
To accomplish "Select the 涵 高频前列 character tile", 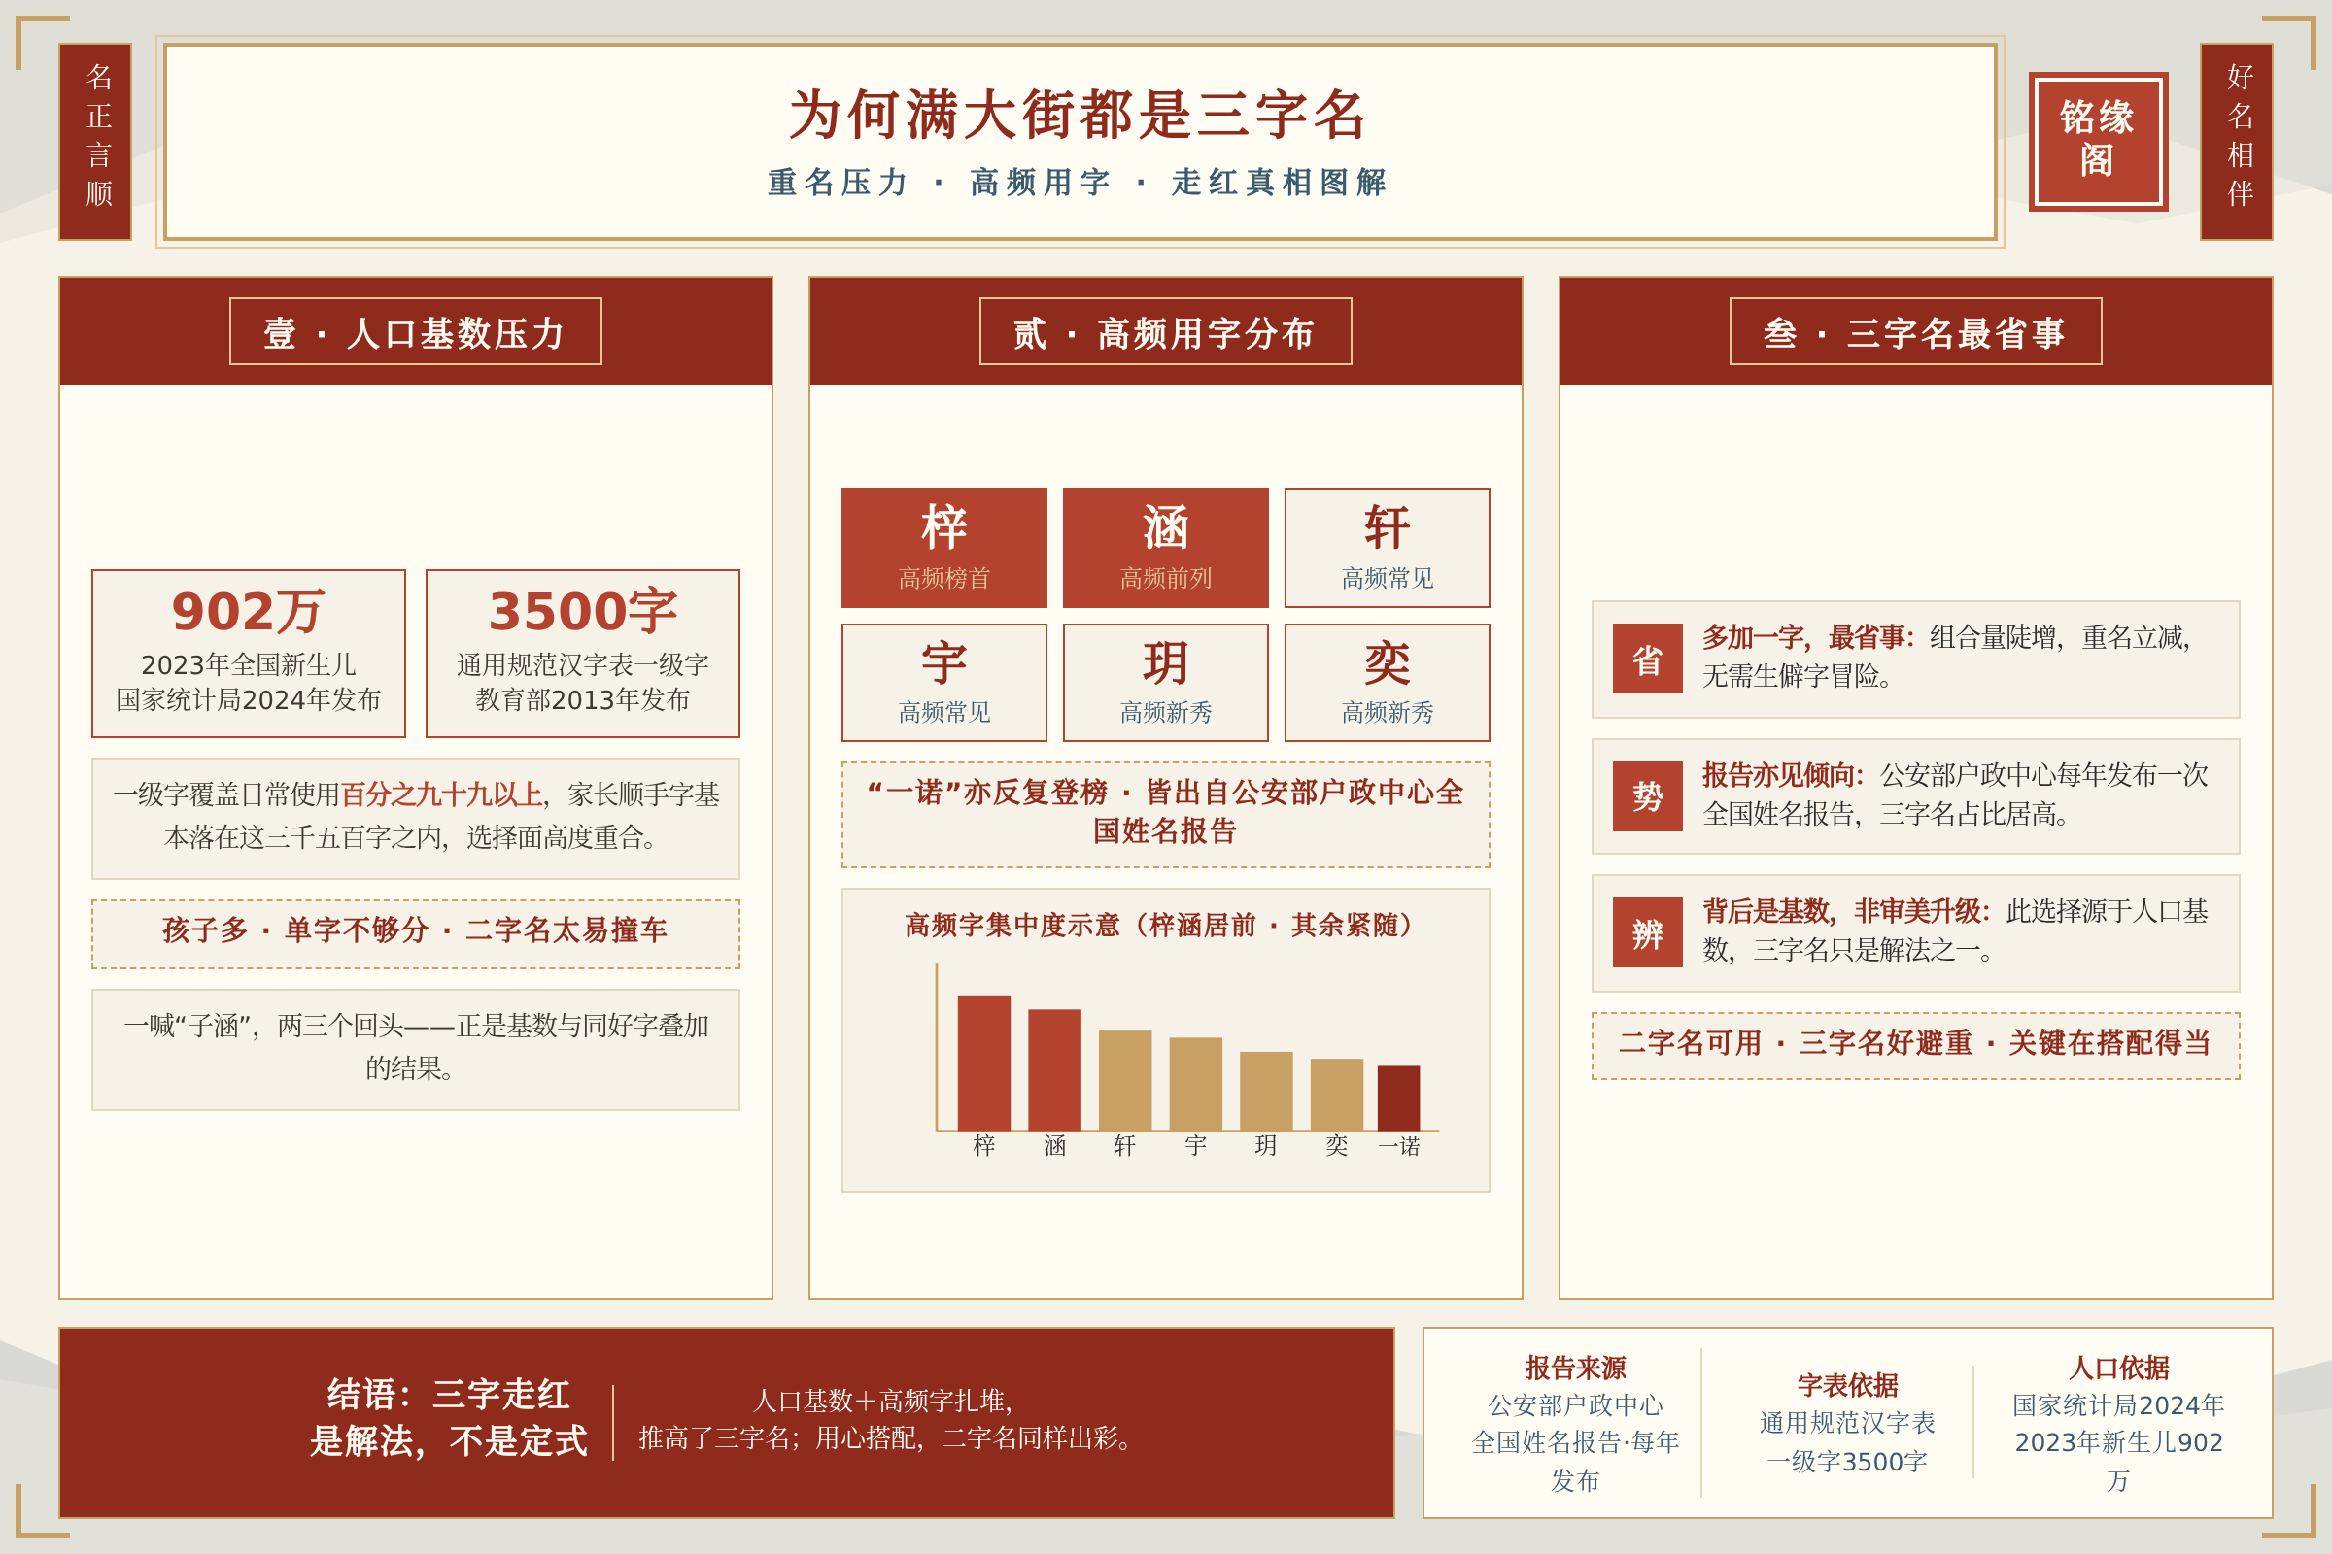I will [x=1166, y=547].
